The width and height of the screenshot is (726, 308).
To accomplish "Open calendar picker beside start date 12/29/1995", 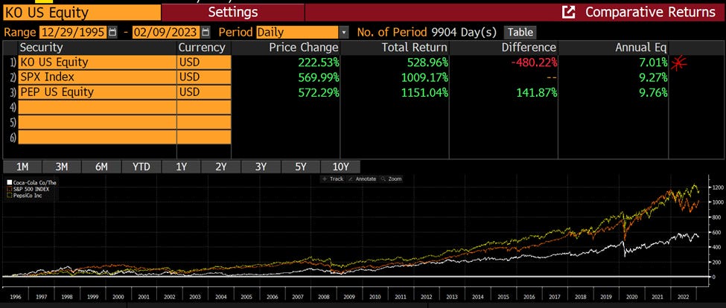I will pos(112,33).
